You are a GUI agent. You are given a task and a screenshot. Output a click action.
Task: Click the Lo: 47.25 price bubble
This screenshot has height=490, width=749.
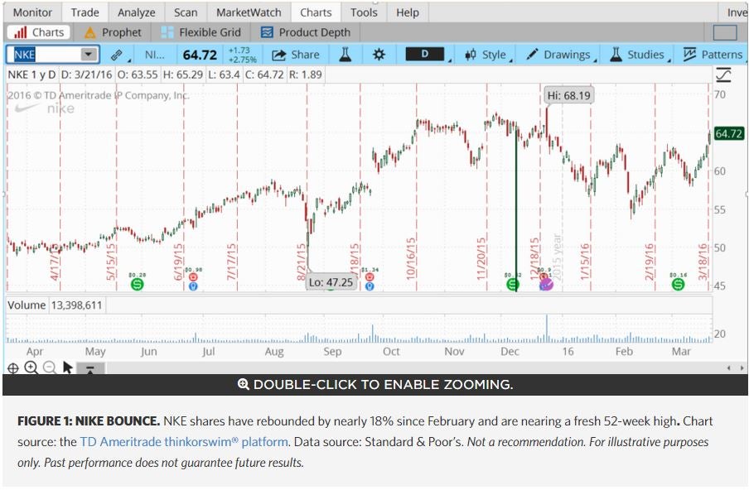[x=331, y=282]
